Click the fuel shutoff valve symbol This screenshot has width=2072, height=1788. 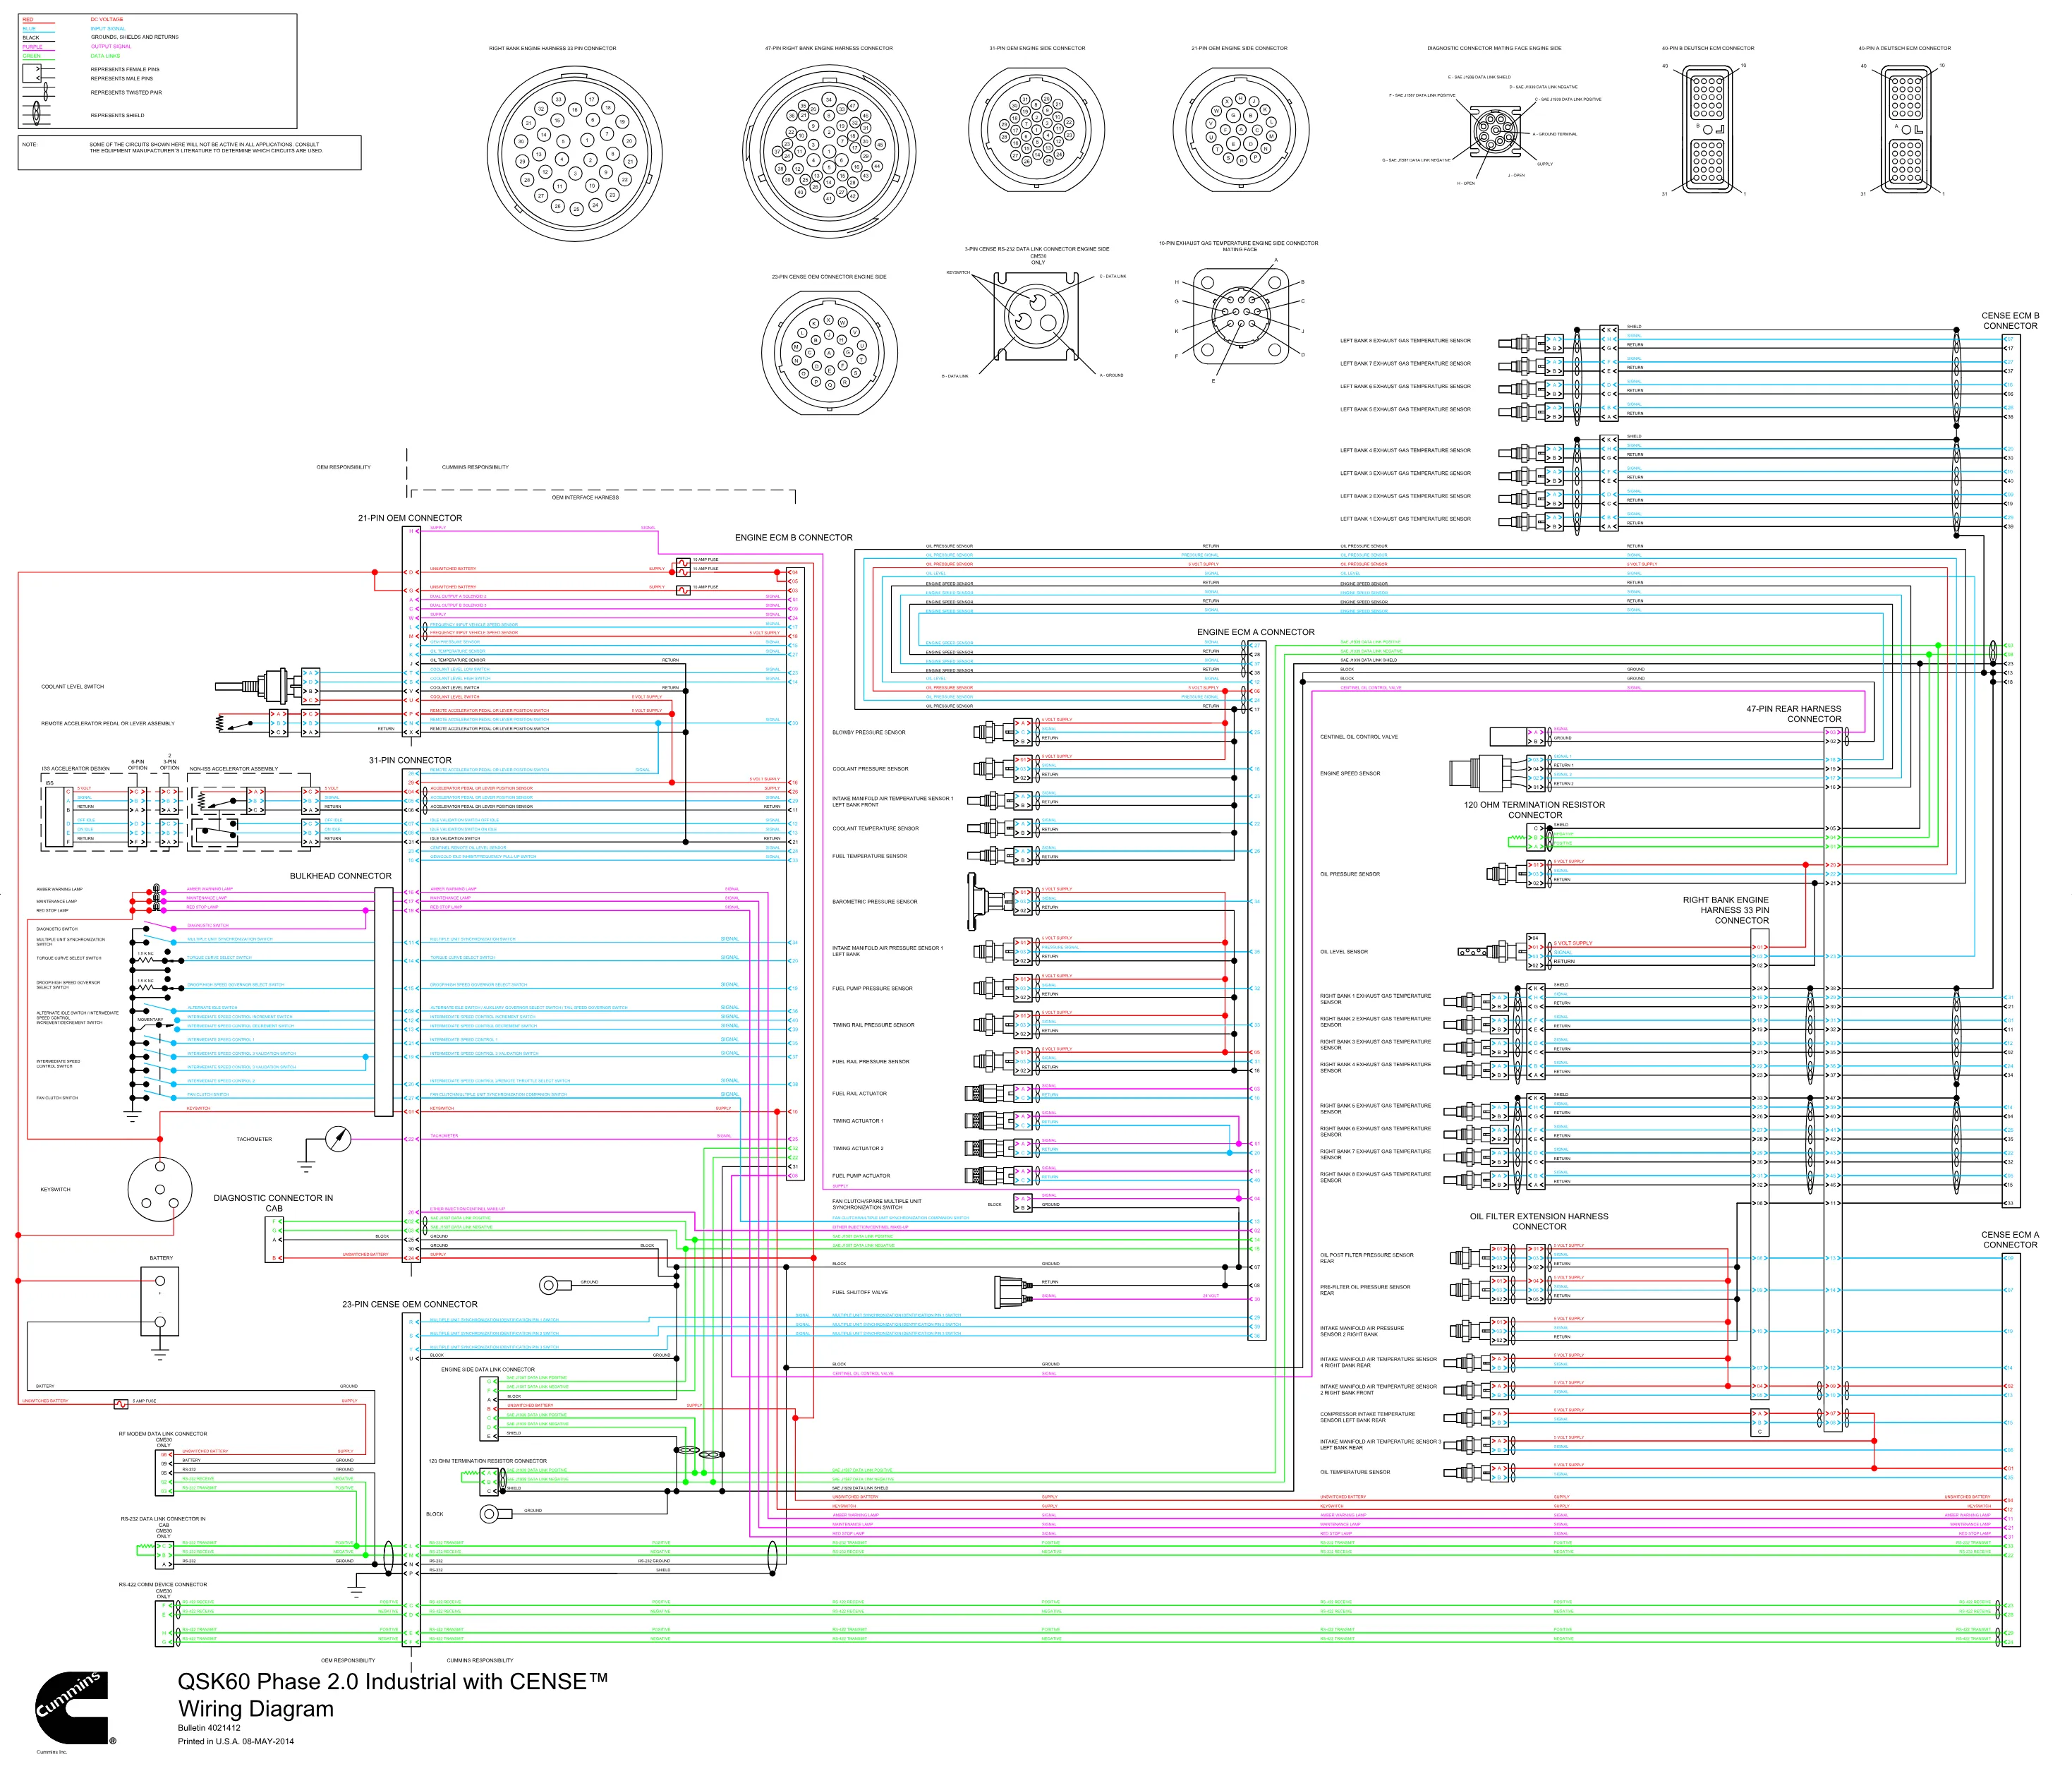tap(1013, 1292)
